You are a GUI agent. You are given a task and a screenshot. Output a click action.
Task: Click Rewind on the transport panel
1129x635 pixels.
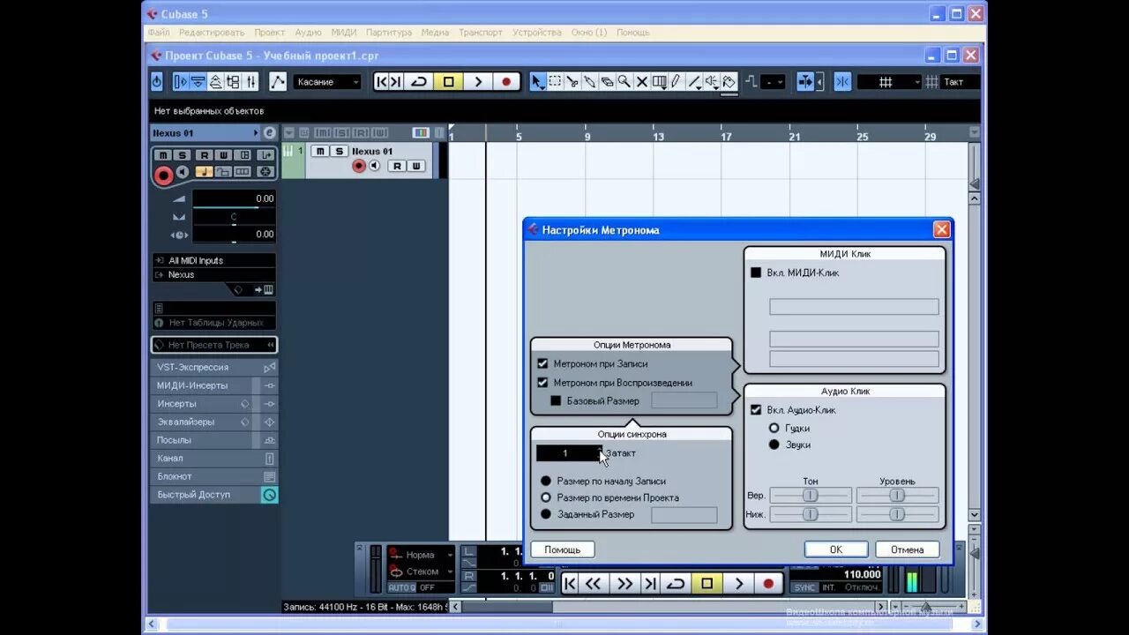[x=594, y=583]
